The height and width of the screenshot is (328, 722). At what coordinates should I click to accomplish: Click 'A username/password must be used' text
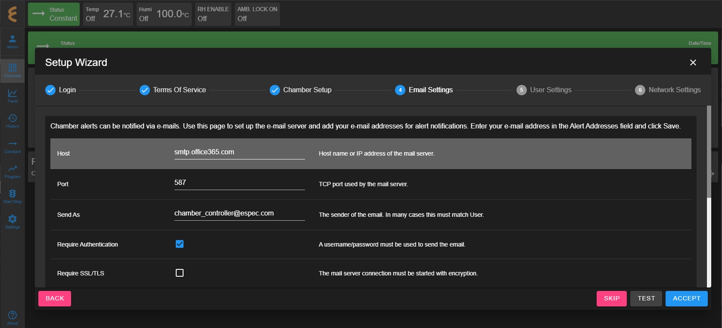392,244
